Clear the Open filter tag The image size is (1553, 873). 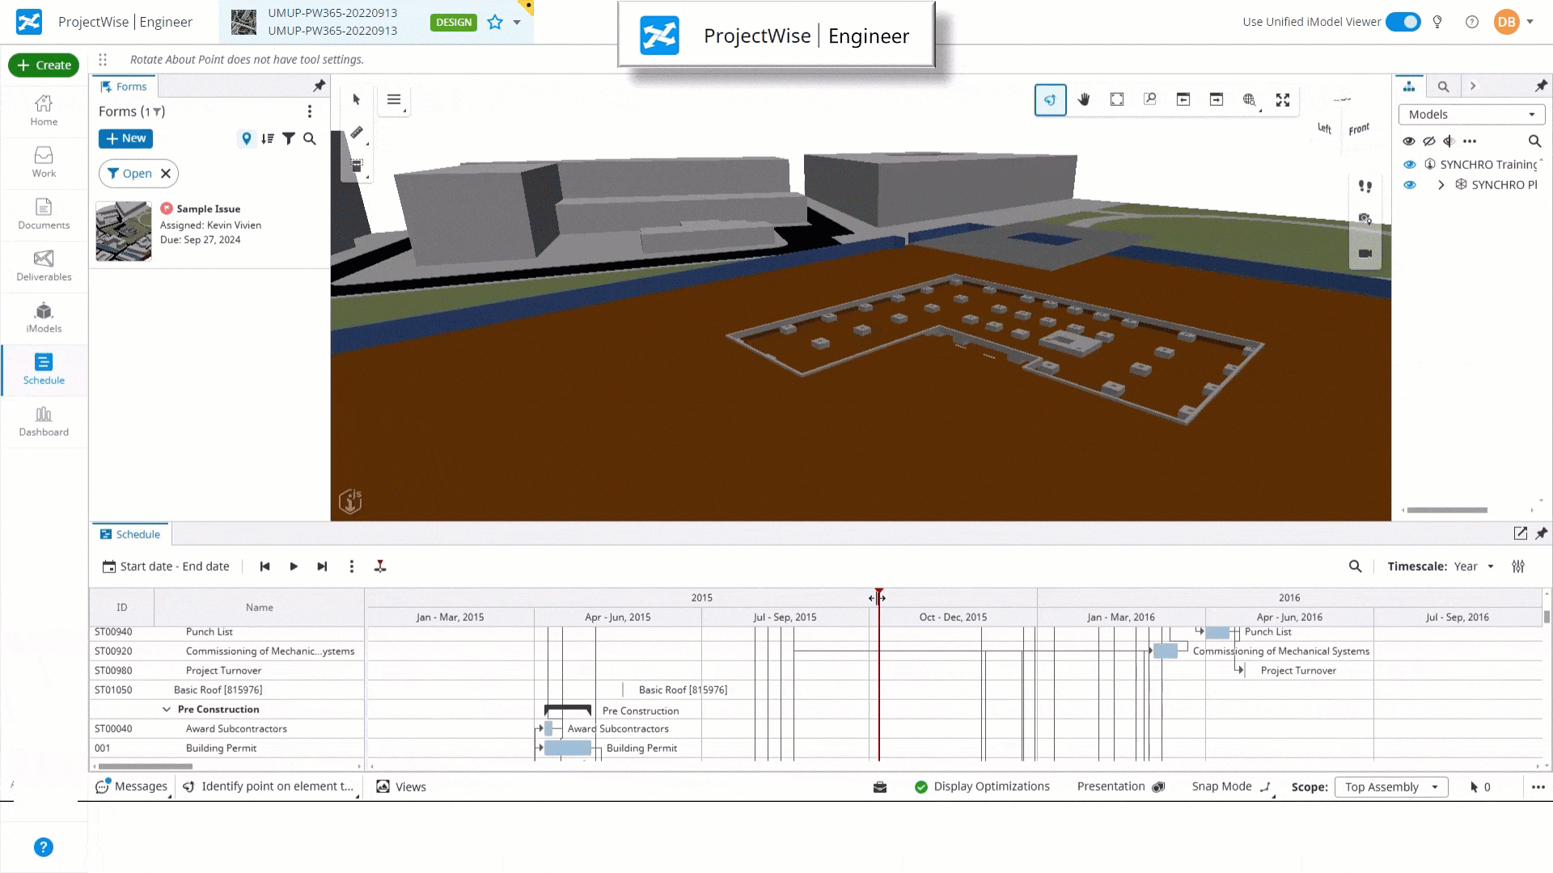[164, 173]
